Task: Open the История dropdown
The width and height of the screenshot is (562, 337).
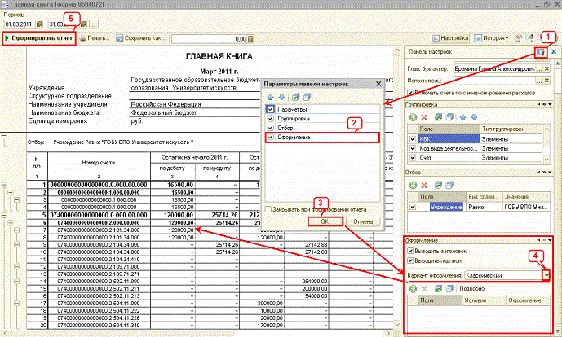Action: (492, 38)
